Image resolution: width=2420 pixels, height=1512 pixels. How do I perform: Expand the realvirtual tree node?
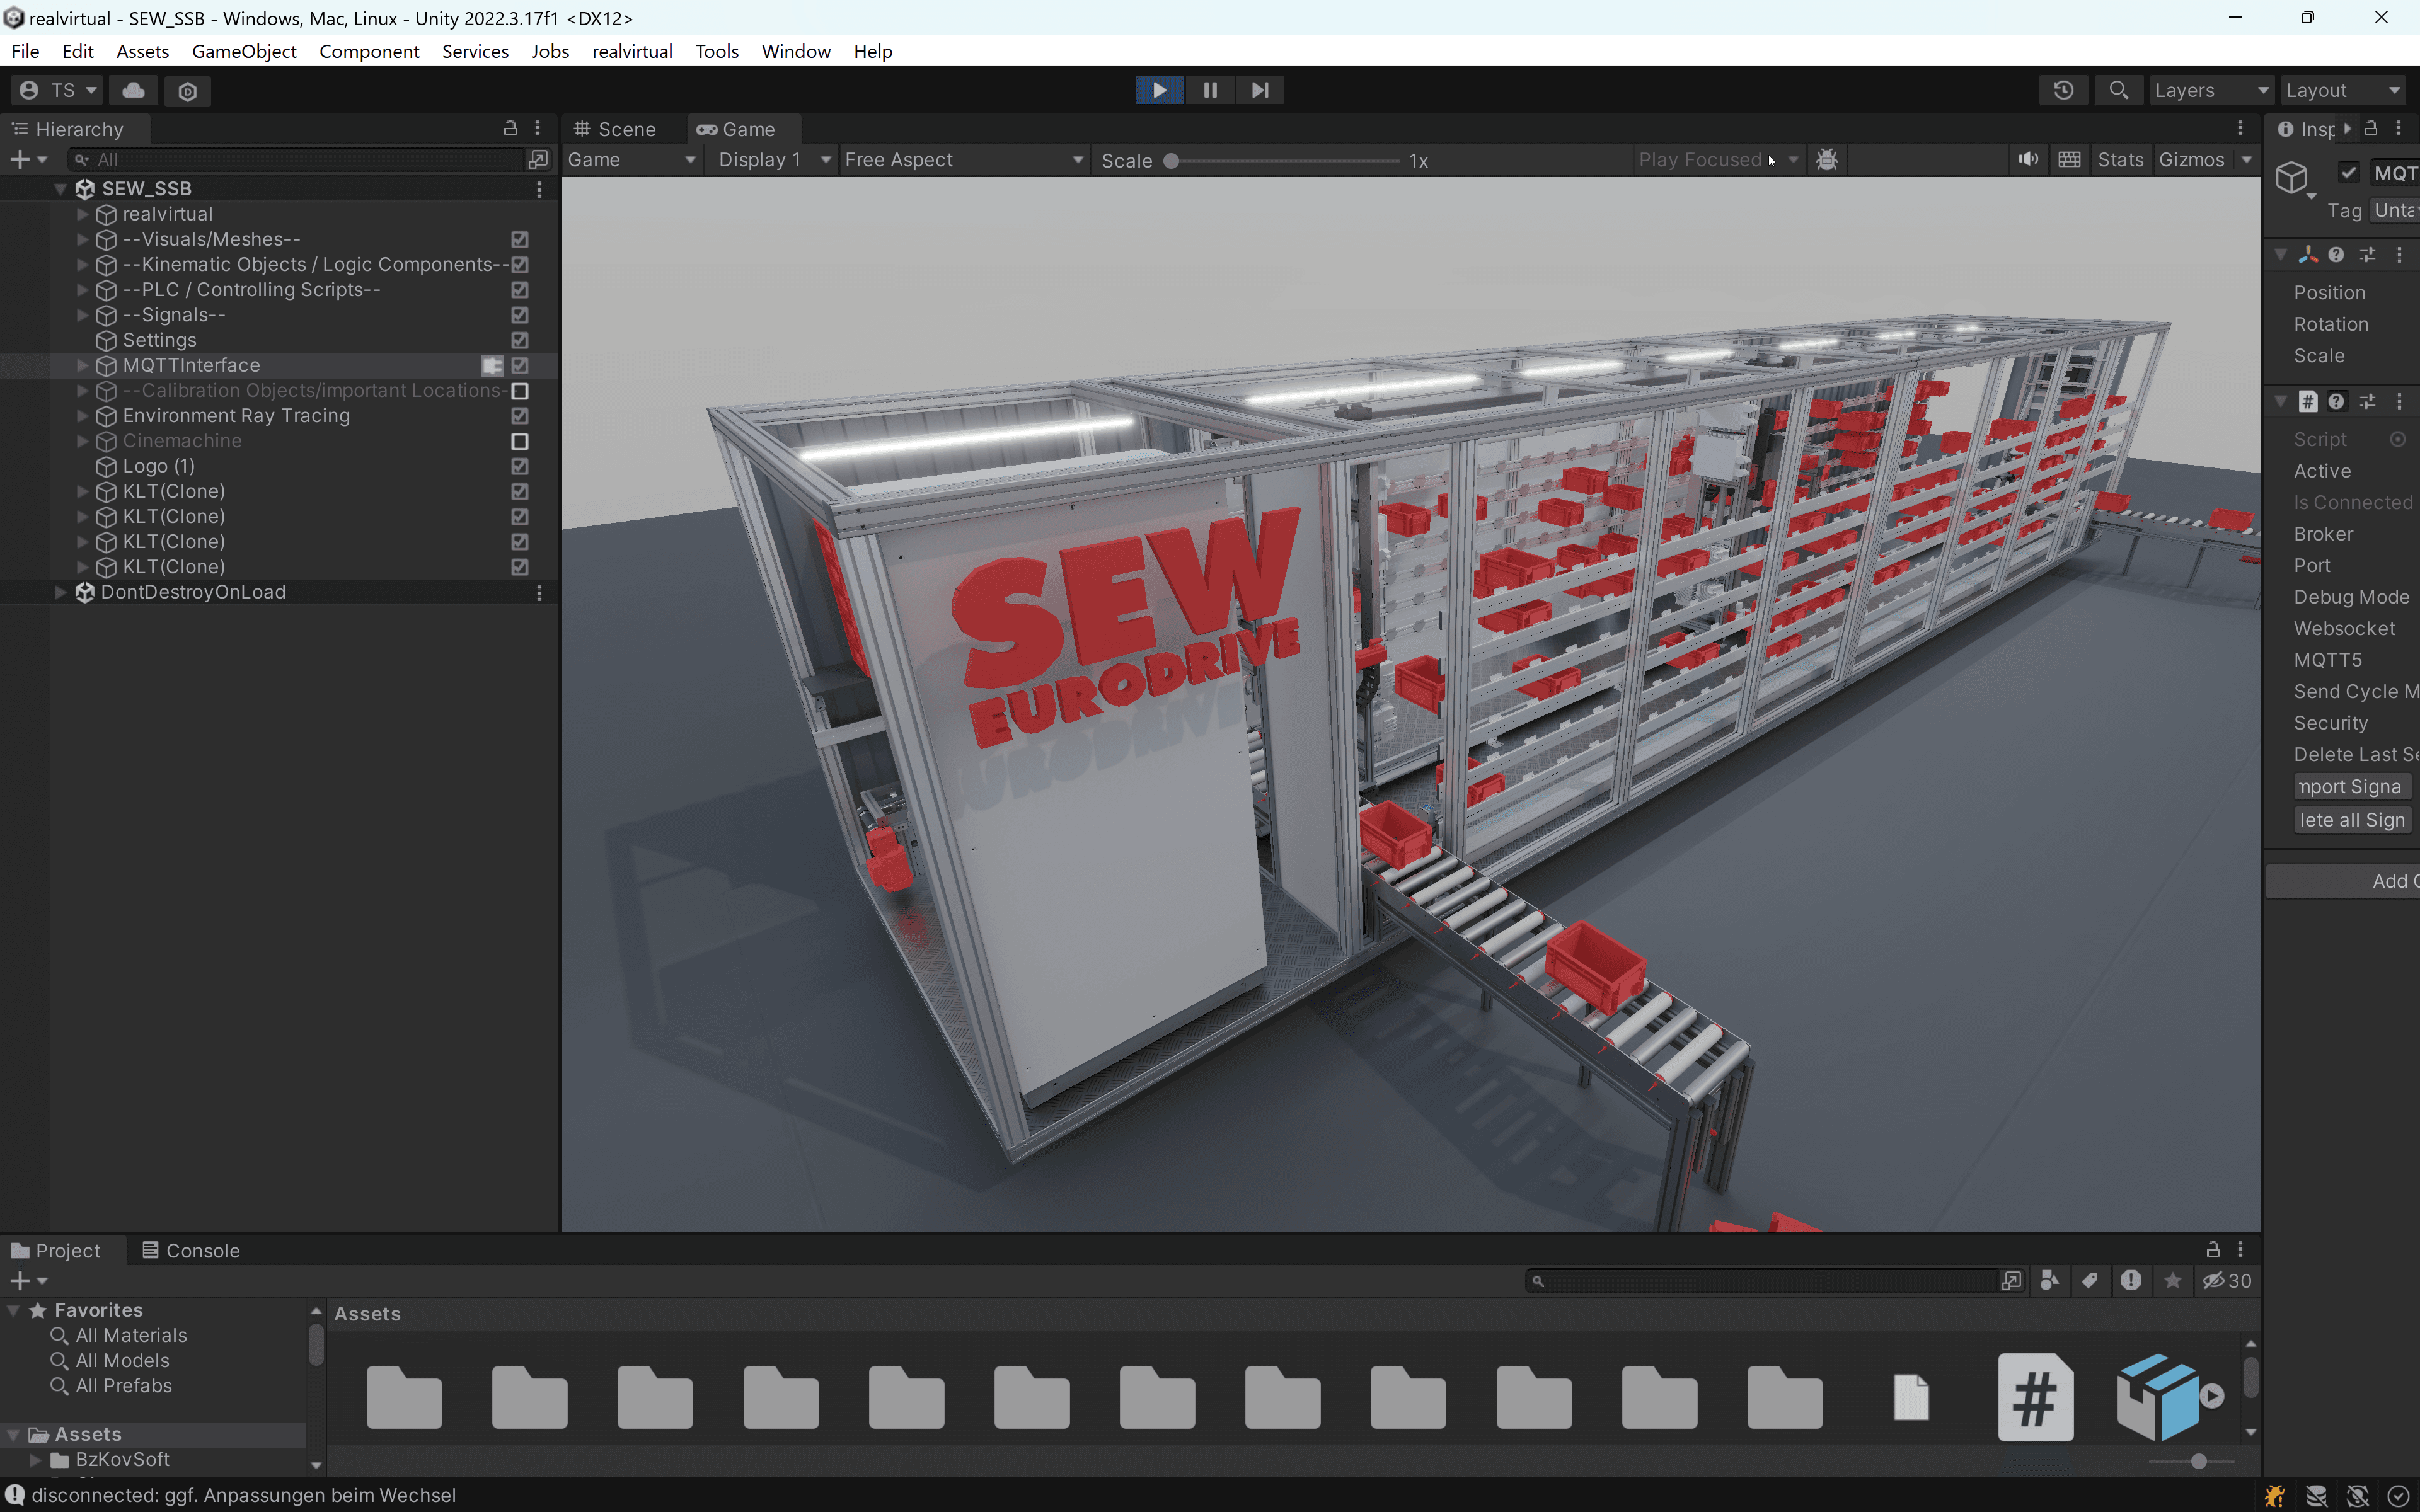point(82,214)
